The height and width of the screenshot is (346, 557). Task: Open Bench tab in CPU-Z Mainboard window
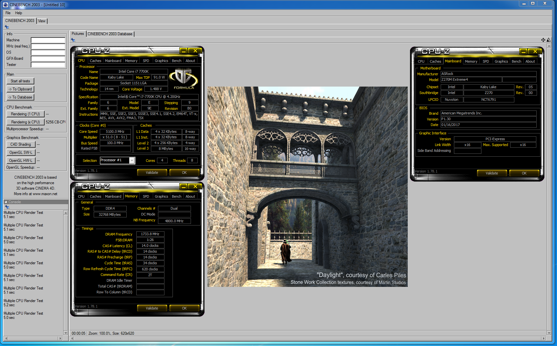[516, 61]
